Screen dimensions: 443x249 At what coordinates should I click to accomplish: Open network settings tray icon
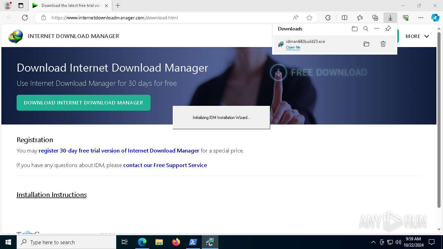(390, 242)
